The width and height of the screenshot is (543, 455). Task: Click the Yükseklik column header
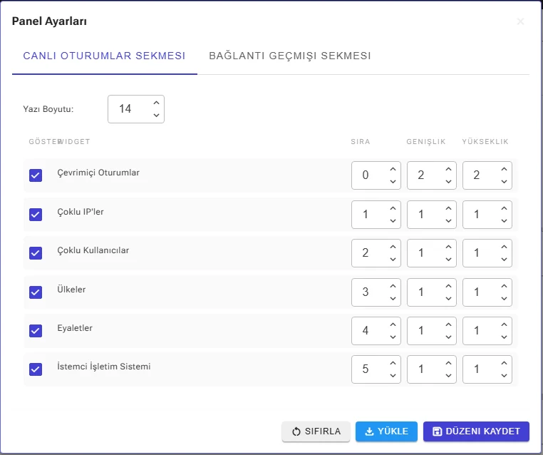485,142
